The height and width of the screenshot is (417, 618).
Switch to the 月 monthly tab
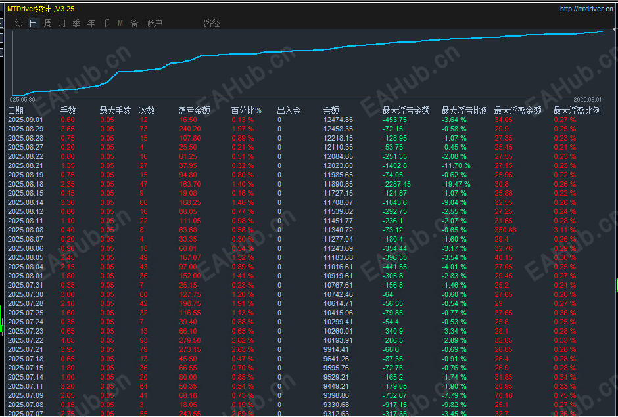point(62,23)
